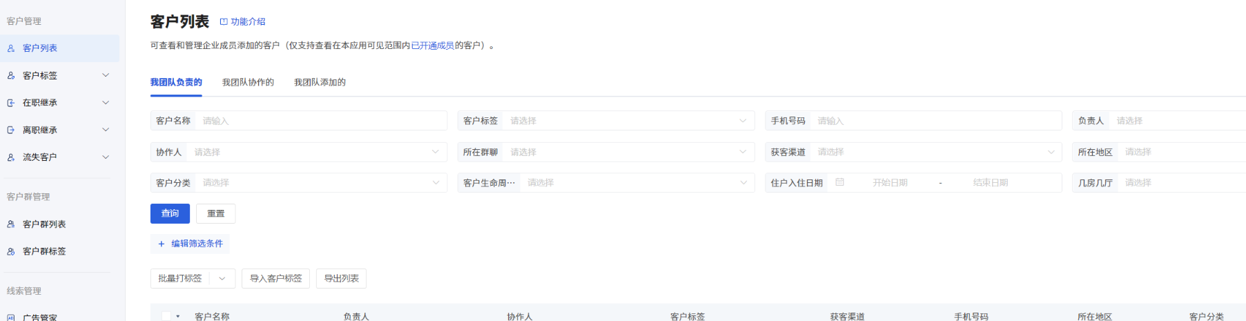The image size is (1246, 321).
Task: Open the 几房几厅 filter dropdown
Action: click(1159, 183)
